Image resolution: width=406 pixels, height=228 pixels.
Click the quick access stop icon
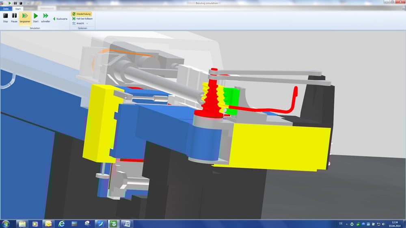pos(20,3)
